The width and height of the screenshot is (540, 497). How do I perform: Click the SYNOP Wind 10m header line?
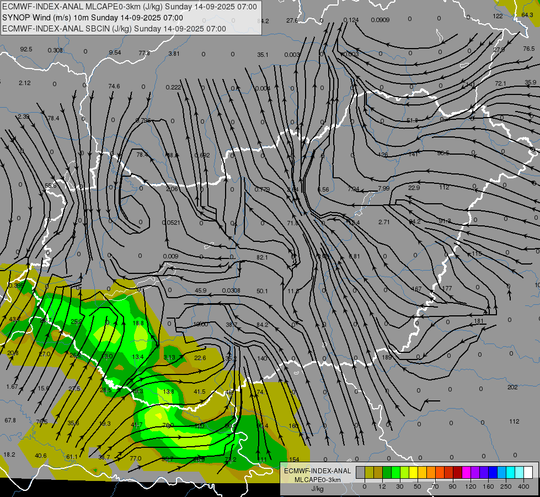tap(92, 18)
